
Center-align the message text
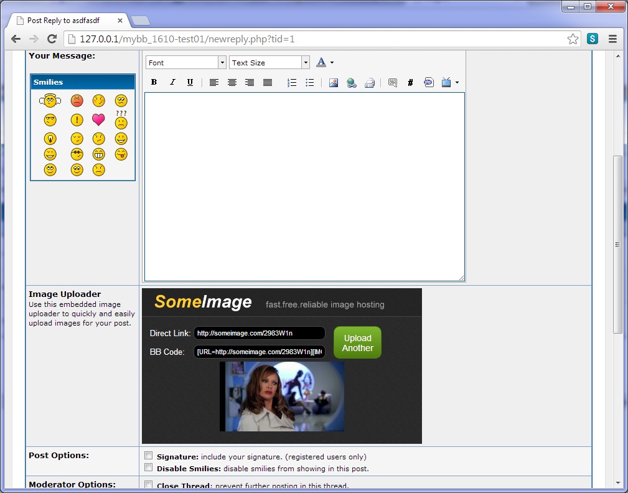(x=232, y=82)
